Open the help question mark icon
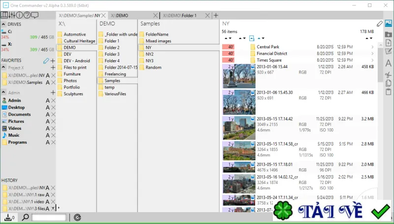This screenshot has width=394, height=224. (27, 15)
